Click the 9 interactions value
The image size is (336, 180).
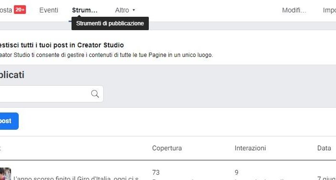tap(237, 172)
